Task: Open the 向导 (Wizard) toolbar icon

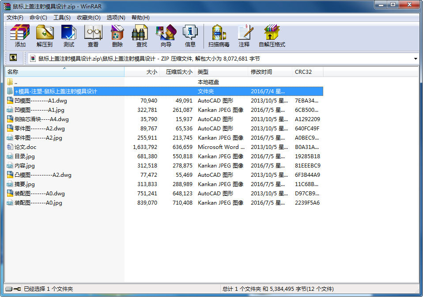Action: click(166, 32)
